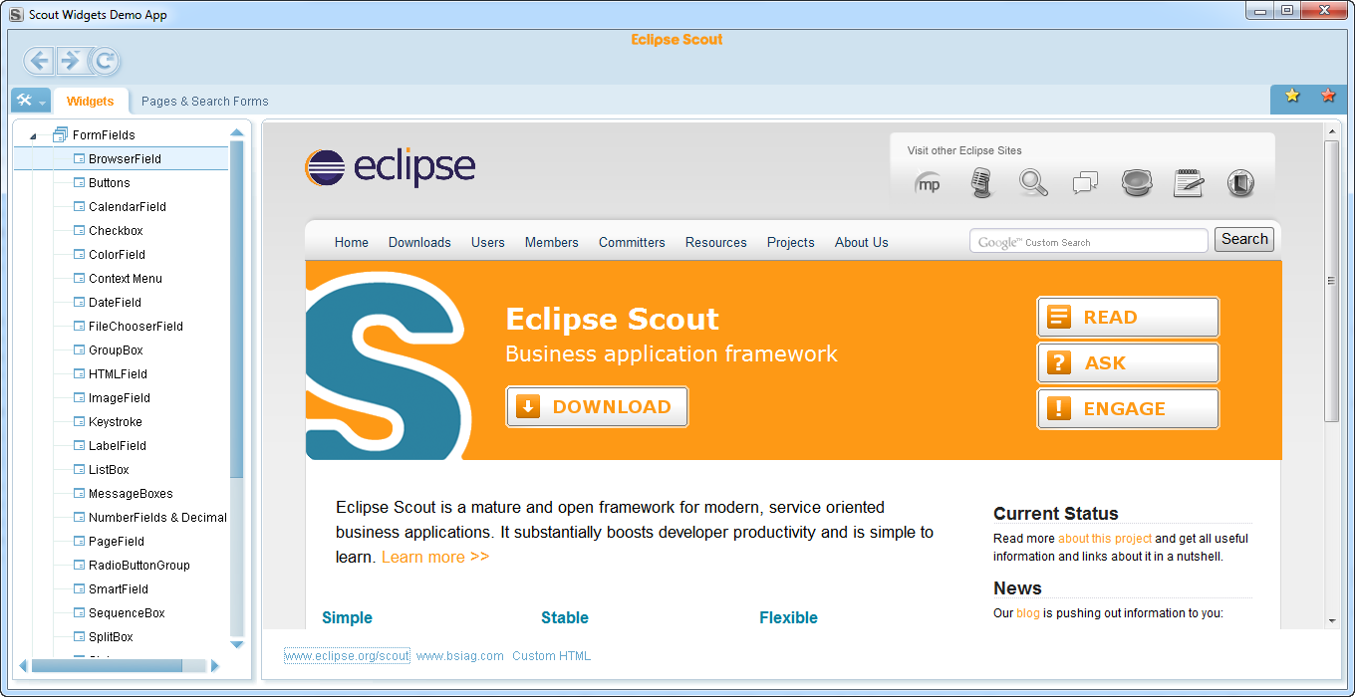This screenshot has width=1355, height=697.
Task: Select SplitBox in the tree
Action: (111, 636)
